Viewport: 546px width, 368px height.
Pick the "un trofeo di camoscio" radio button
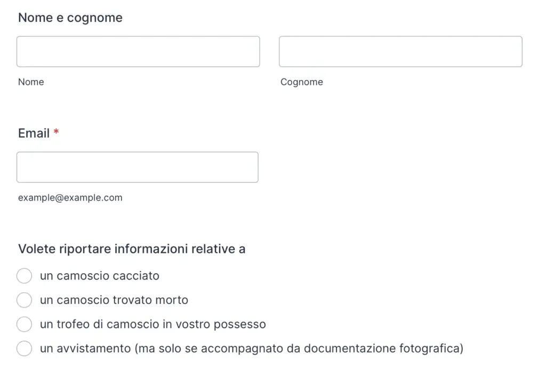(x=25, y=324)
